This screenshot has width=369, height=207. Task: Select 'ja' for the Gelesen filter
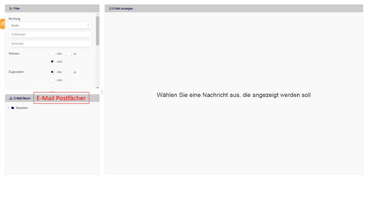tap(69, 53)
